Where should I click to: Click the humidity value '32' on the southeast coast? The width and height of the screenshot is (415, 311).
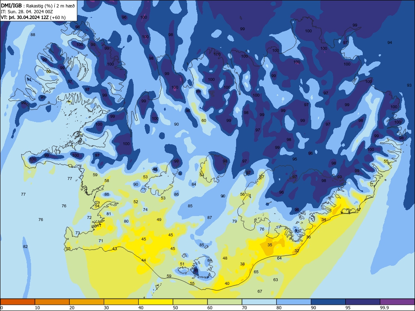click(x=297, y=251)
